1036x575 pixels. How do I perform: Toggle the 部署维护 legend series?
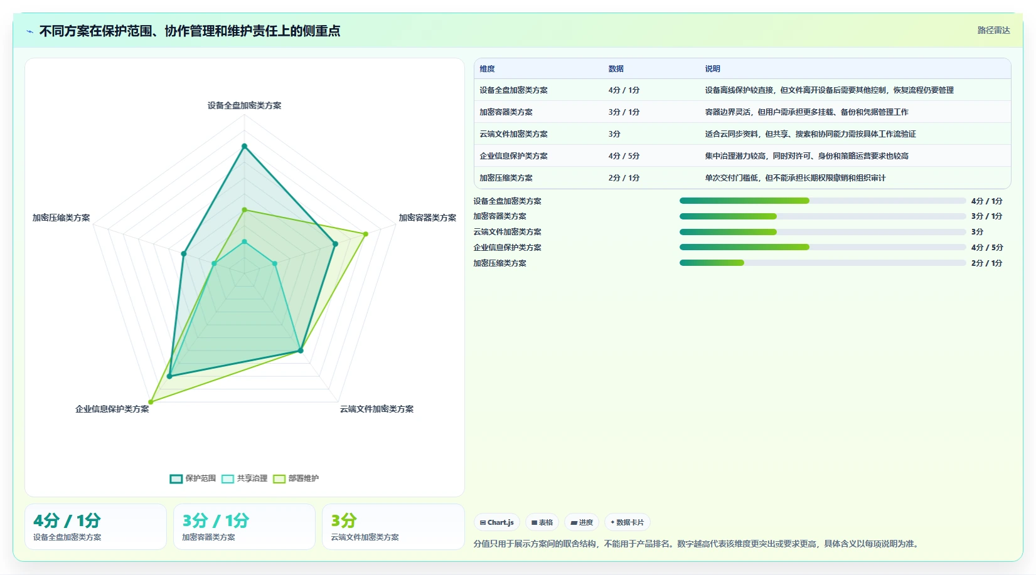pos(296,478)
